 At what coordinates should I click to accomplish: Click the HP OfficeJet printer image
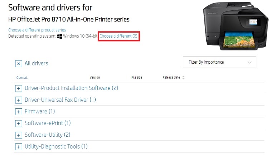click(236, 26)
